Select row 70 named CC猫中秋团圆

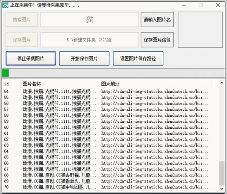(x=107, y=187)
